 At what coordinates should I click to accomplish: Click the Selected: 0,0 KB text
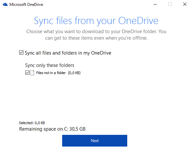tap(32, 123)
